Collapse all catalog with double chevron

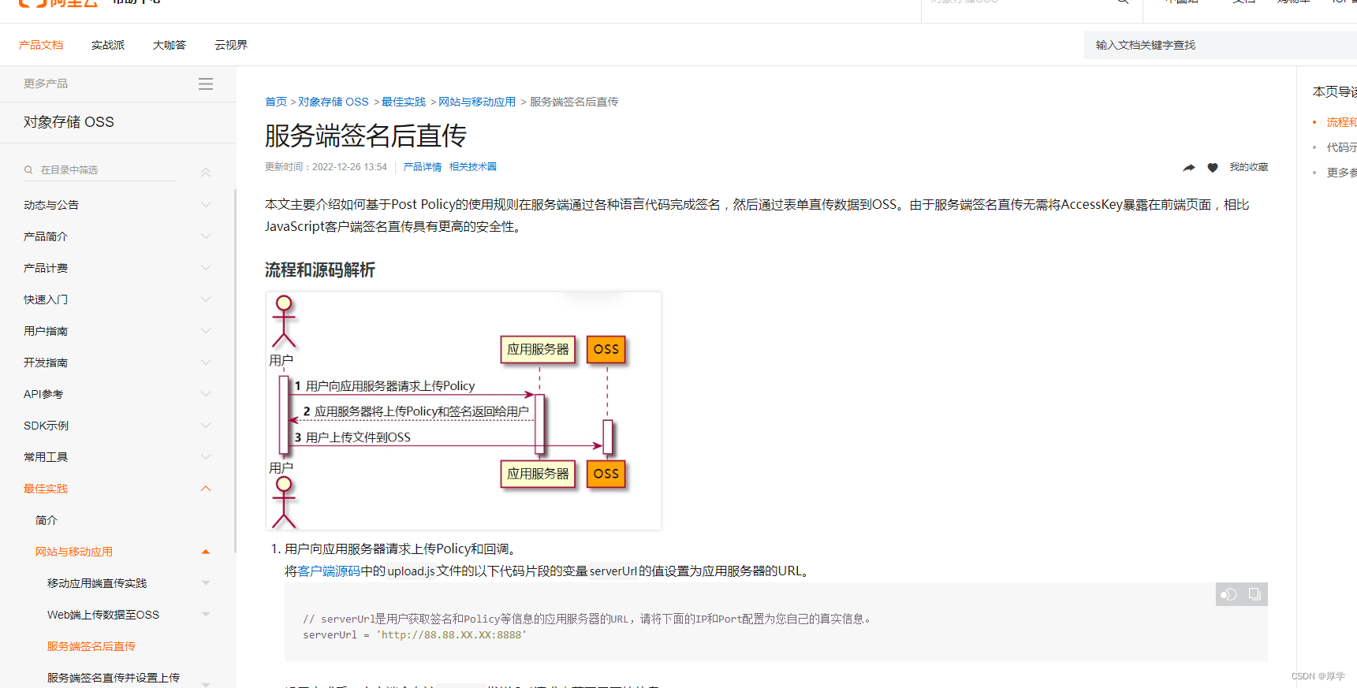[206, 172]
